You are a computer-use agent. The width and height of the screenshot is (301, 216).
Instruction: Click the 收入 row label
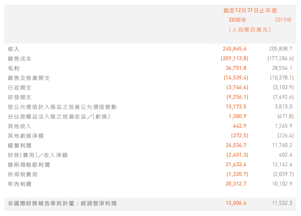tap(14, 49)
